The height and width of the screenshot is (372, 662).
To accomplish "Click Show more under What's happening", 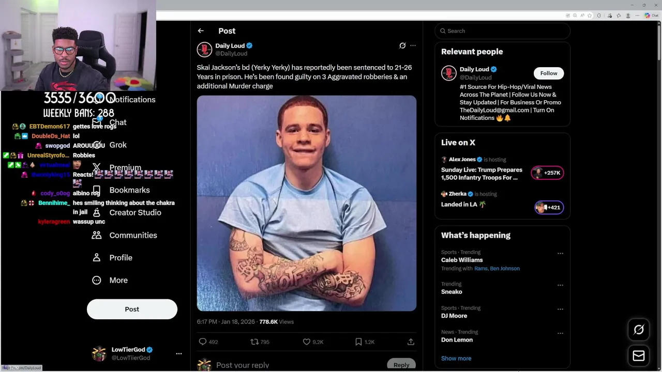I will point(456,358).
